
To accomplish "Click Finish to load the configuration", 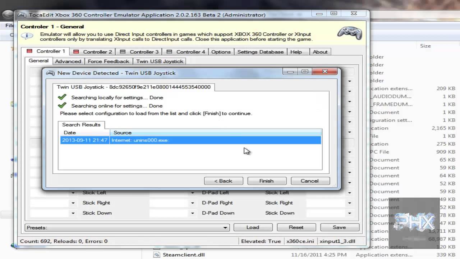I will pos(266,181).
